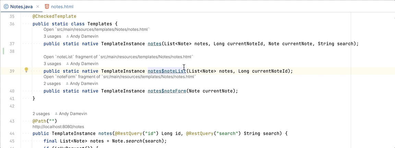Switch to the Notes.java tab
Viewport: 395px width, 148px height.
(x=21, y=7)
